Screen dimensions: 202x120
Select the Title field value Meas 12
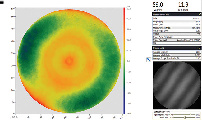(x=196, y=18)
